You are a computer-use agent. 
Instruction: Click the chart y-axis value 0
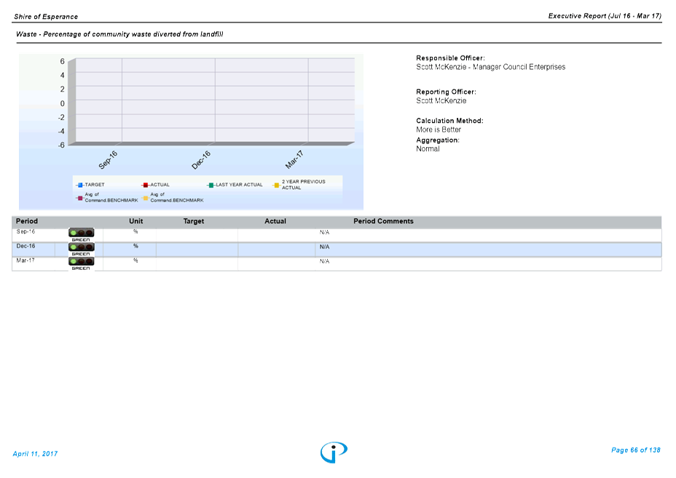(62, 103)
